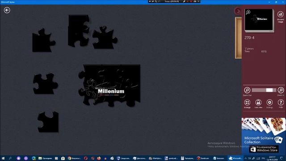This screenshot has width=286, height=161.
Task: Click the pencil in recording toolbar
Action: click(x=185, y=1)
